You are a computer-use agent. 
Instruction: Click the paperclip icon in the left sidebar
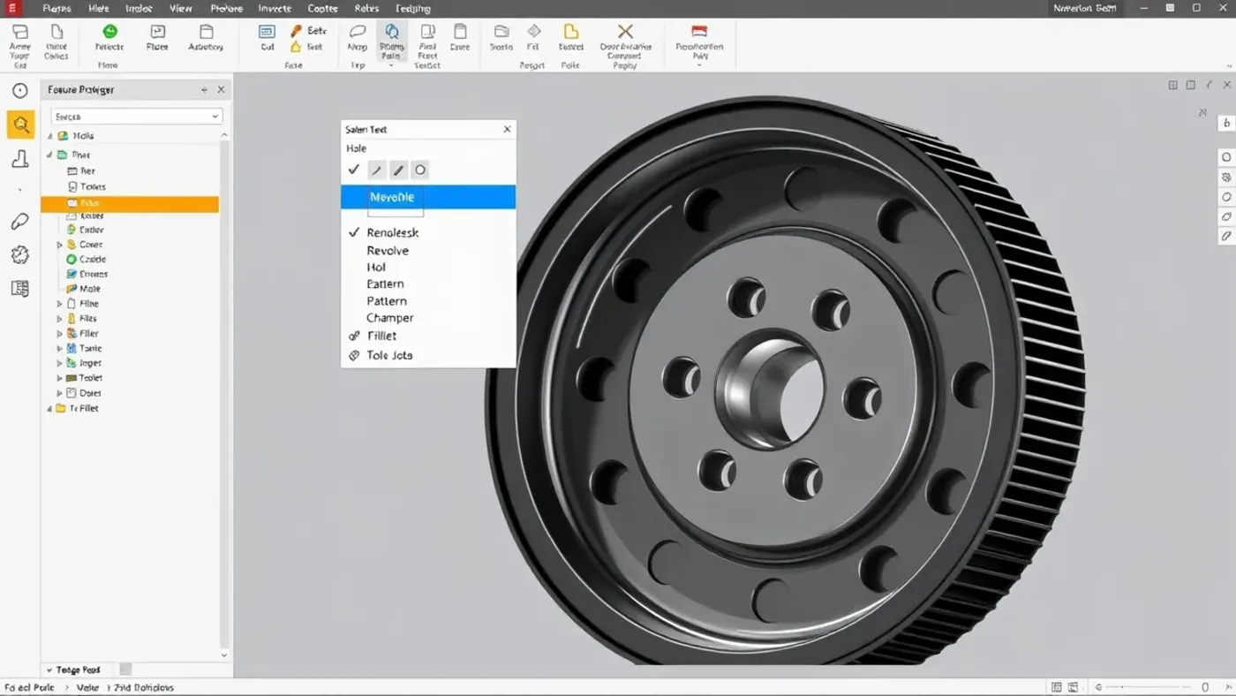[19, 221]
